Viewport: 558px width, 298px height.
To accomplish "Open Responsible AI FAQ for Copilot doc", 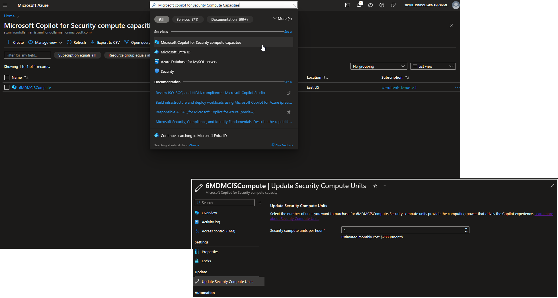I will pos(205,112).
